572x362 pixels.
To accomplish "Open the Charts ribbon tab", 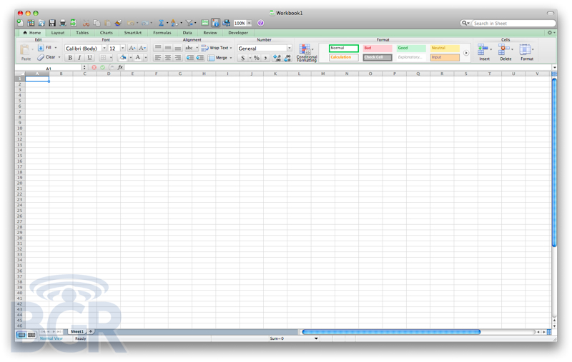I will click(x=106, y=33).
